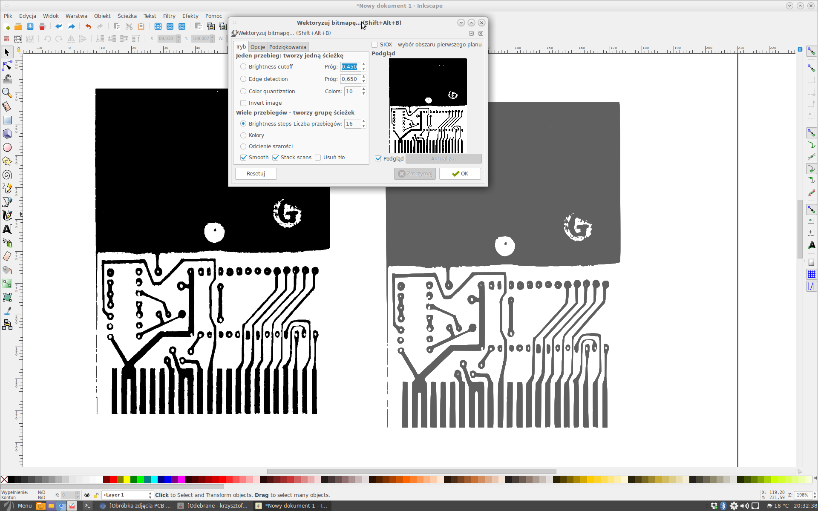
Task: Pick the yellow swatch in the palette
Action: coord(127,479)
